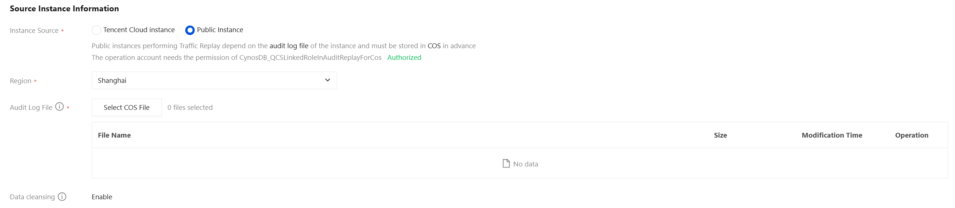Click the Instance Source field label
955x208 pixels.
pos(34,30)
